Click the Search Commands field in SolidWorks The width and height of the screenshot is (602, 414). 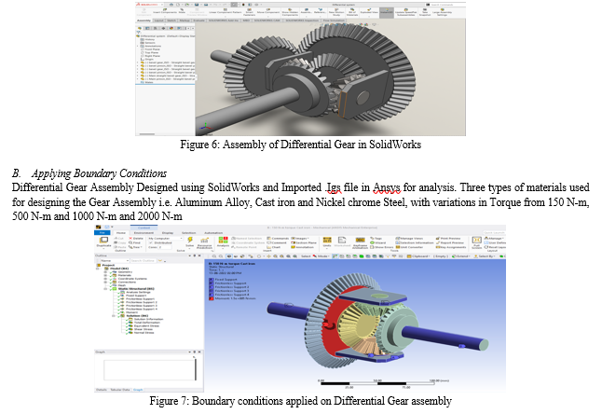[445, 5]
